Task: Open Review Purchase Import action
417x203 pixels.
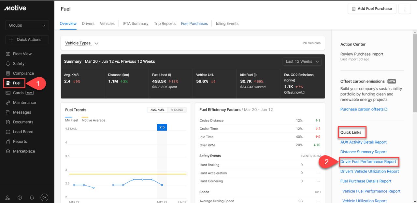Action: coord(362,54)
